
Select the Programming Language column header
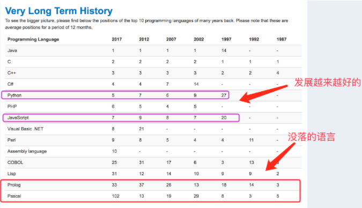tap(33, 39)
